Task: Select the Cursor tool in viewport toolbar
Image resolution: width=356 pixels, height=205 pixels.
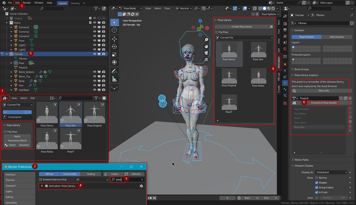Action: point(115,30)
